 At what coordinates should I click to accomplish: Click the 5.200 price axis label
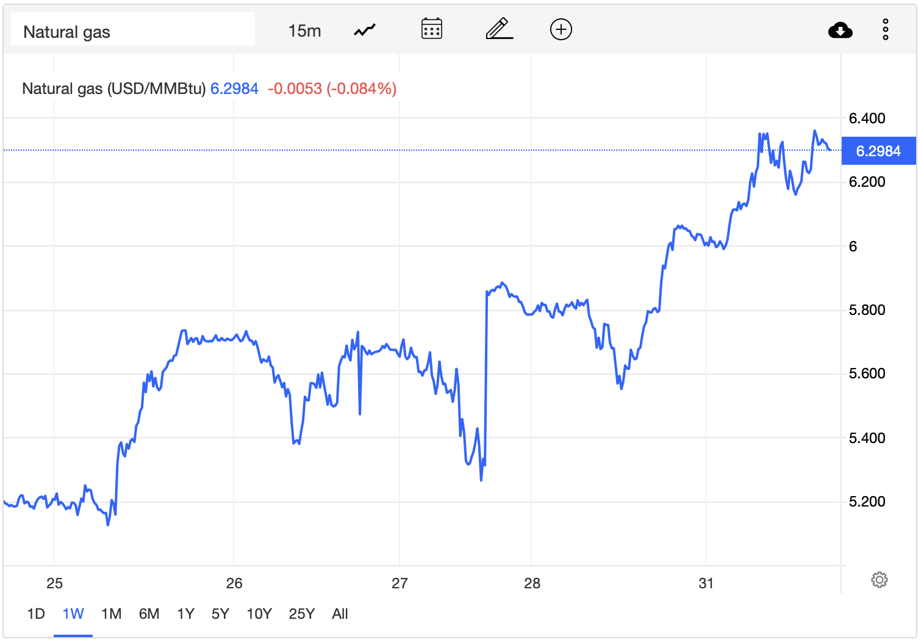867,502
